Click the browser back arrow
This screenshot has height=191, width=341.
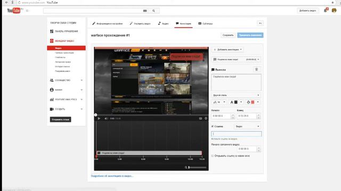pos(7,2)
